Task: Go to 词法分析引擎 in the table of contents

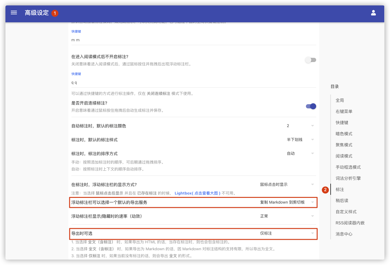Action: pos(348,178)
